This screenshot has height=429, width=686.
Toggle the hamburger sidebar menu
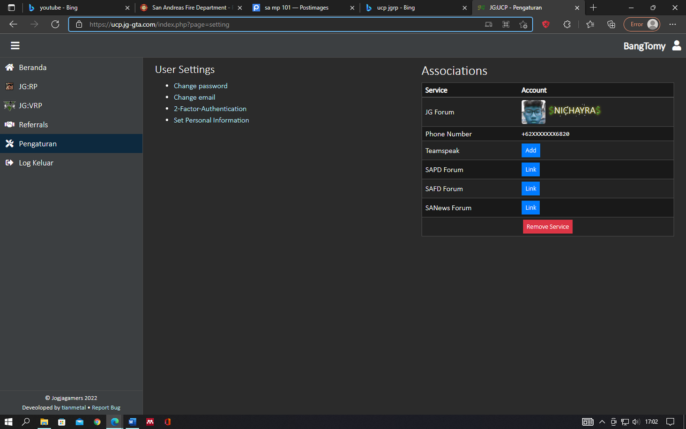15,46
